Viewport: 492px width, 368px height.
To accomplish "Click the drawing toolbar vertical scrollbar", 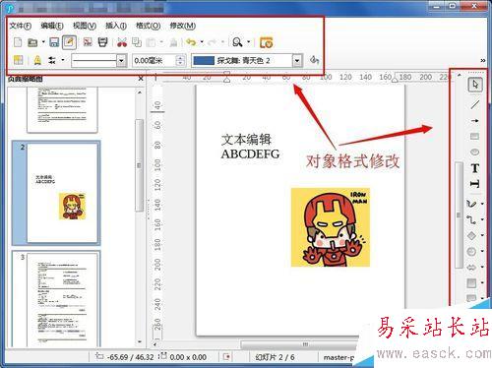I will [x=459, y=215].
